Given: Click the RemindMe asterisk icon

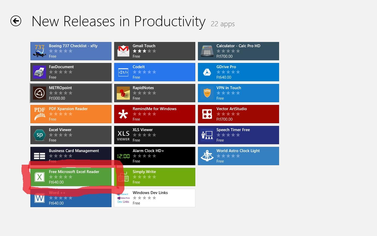Looking at the screenshot, I should 123,114.
